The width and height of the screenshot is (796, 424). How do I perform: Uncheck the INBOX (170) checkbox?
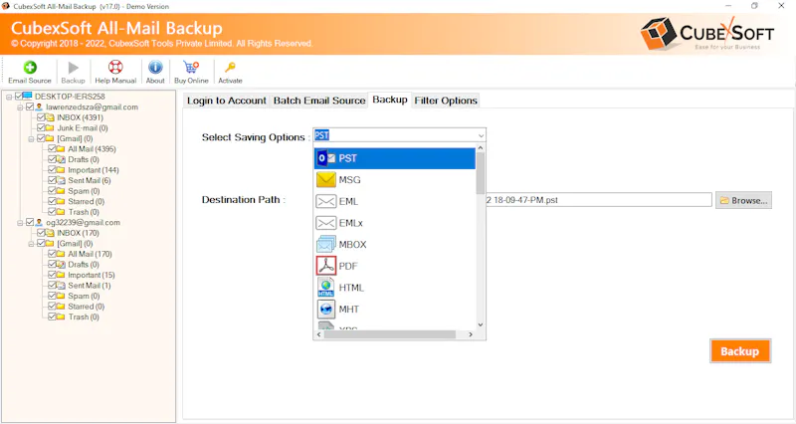[x=41, y=233]
